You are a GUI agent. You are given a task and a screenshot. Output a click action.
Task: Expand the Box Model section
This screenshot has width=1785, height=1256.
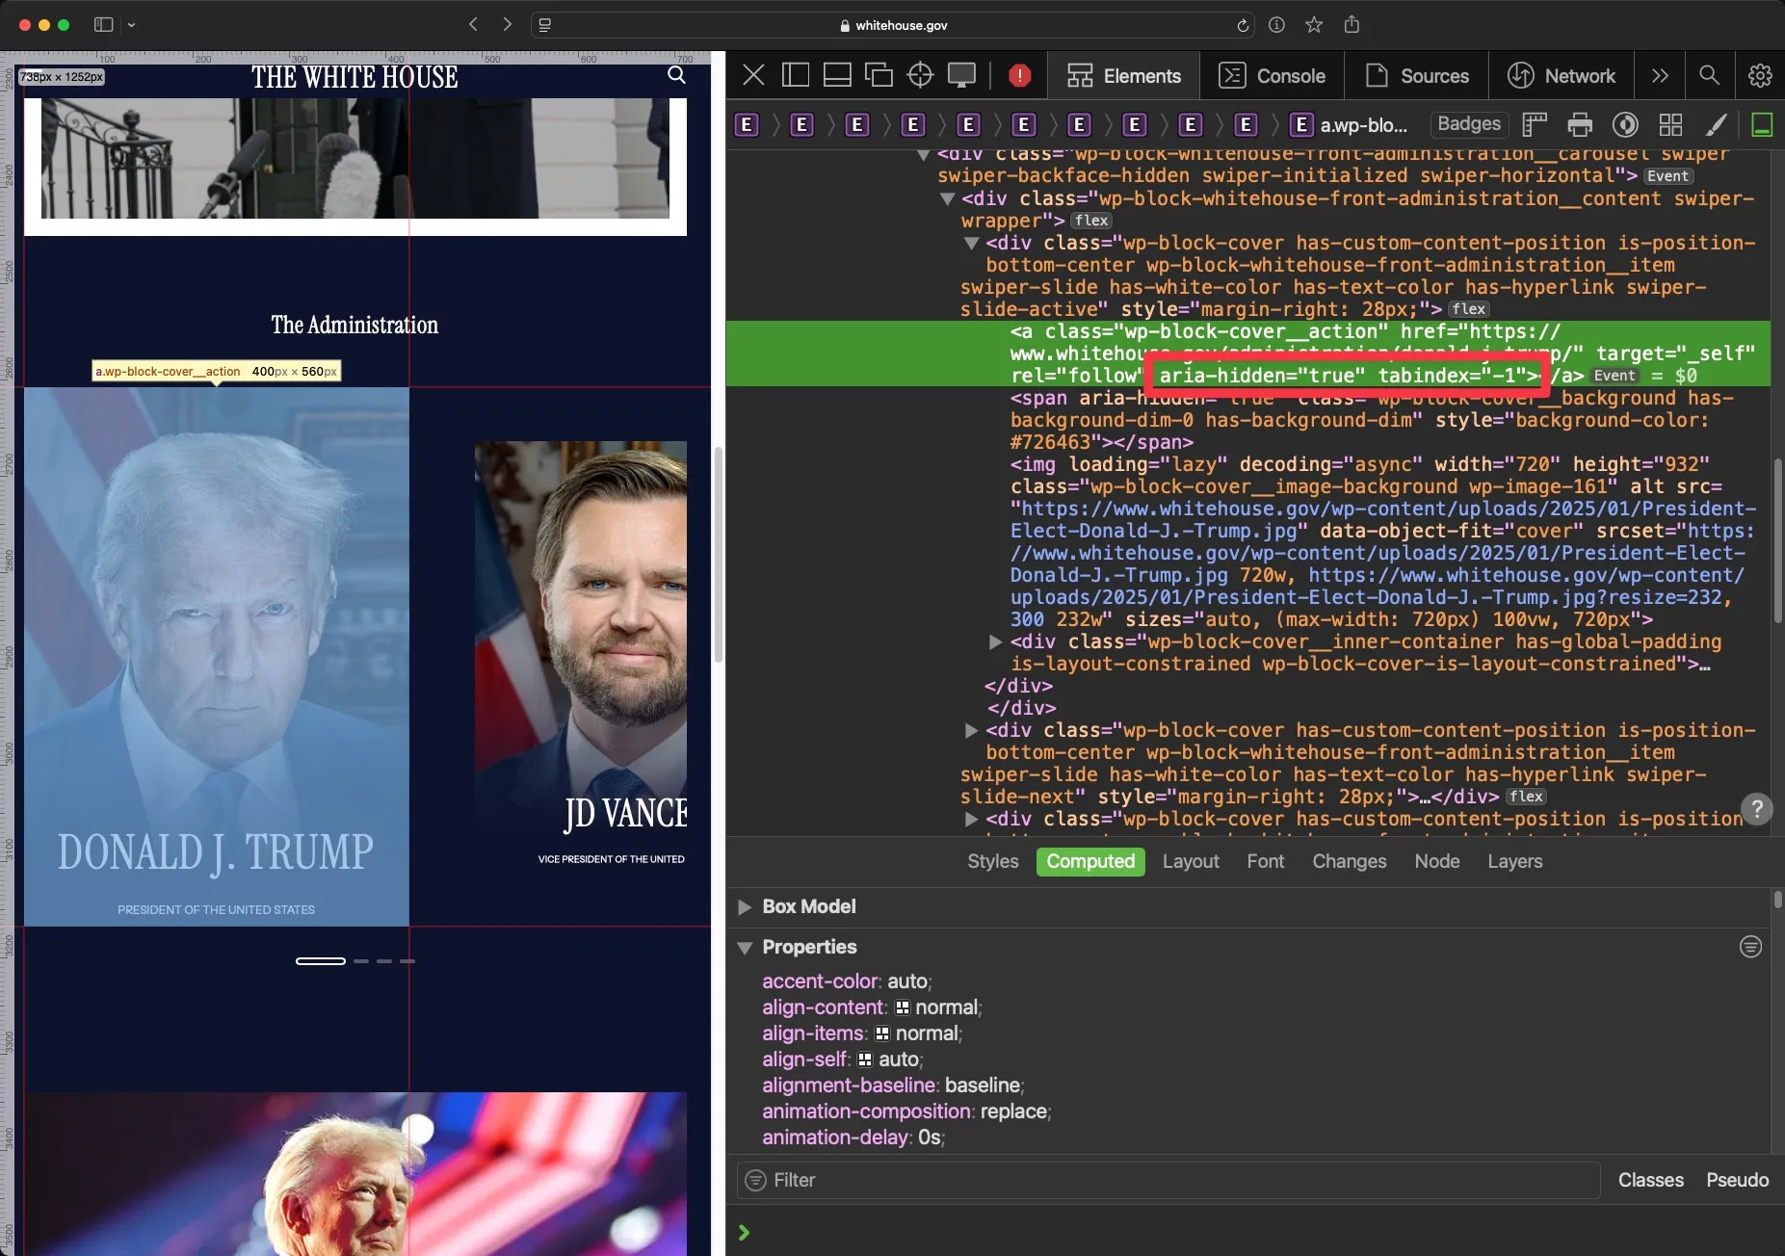coord(744,906)
